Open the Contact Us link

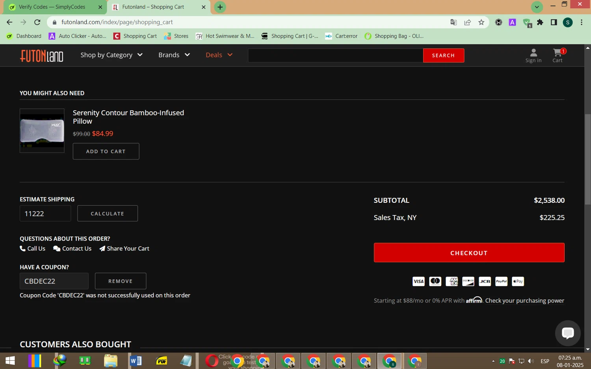click(x=72, y=248)
